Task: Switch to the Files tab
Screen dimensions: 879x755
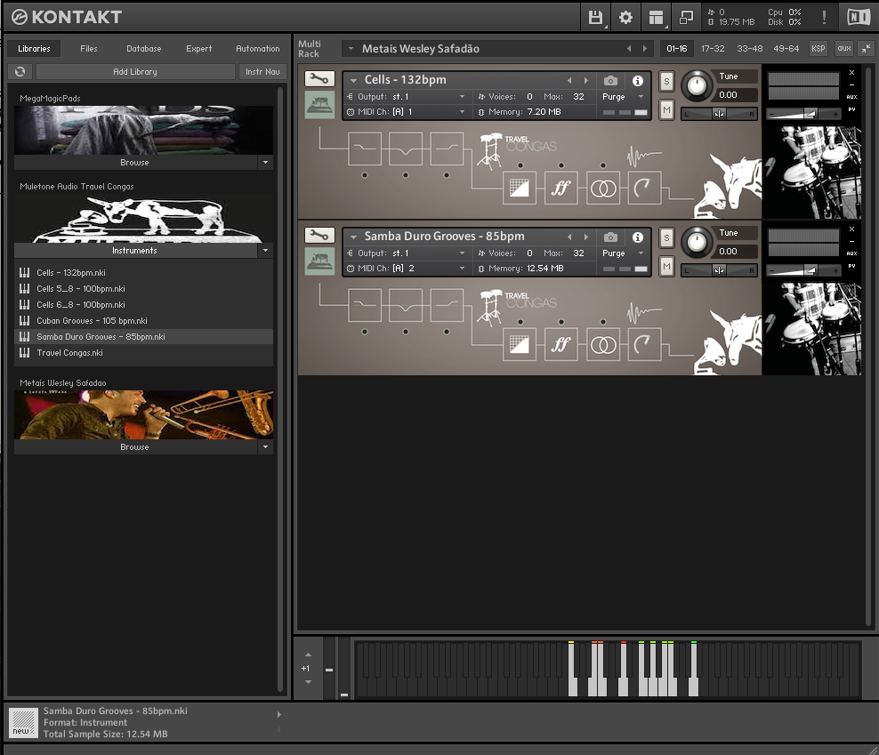Action: pos(89,49)
